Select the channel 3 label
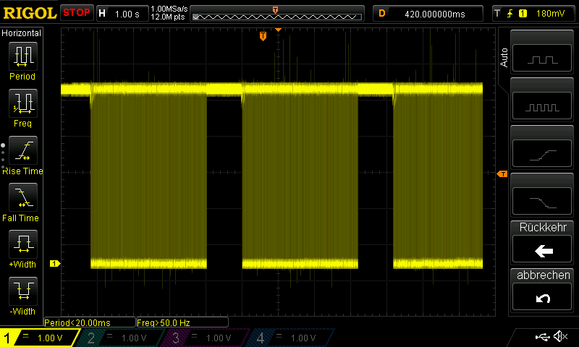The width and height of the screenshot is (579, 347). (x=206, y=338)
